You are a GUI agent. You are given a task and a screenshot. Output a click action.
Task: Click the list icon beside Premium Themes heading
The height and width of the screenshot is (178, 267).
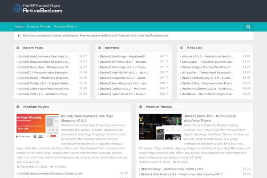141,107
